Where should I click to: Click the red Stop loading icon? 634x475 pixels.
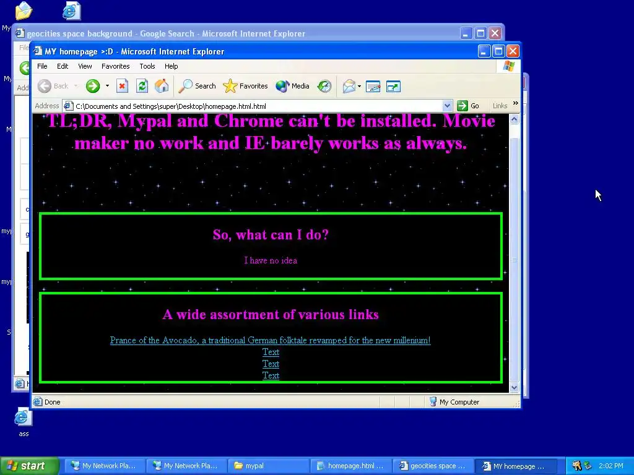pos(122,86)
